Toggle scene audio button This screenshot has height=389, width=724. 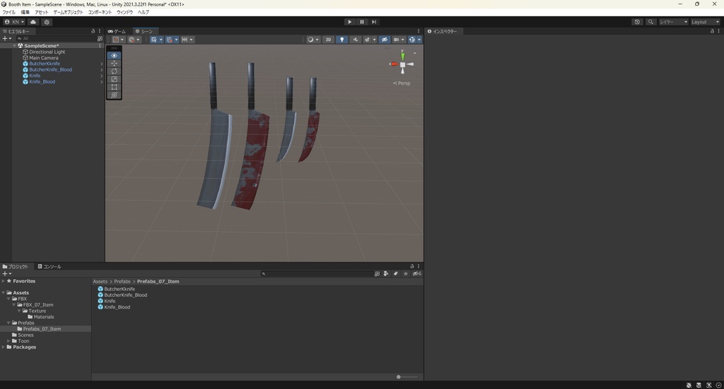[x=355, y=40]
